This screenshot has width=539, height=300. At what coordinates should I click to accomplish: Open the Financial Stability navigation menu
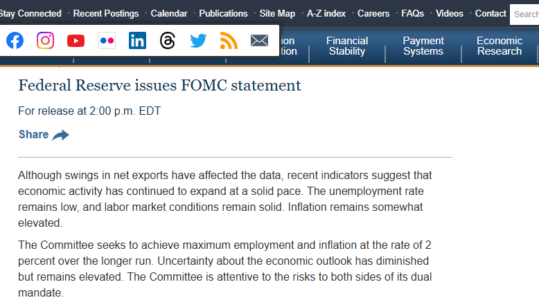pyautogui.click(x=347, y=46)
